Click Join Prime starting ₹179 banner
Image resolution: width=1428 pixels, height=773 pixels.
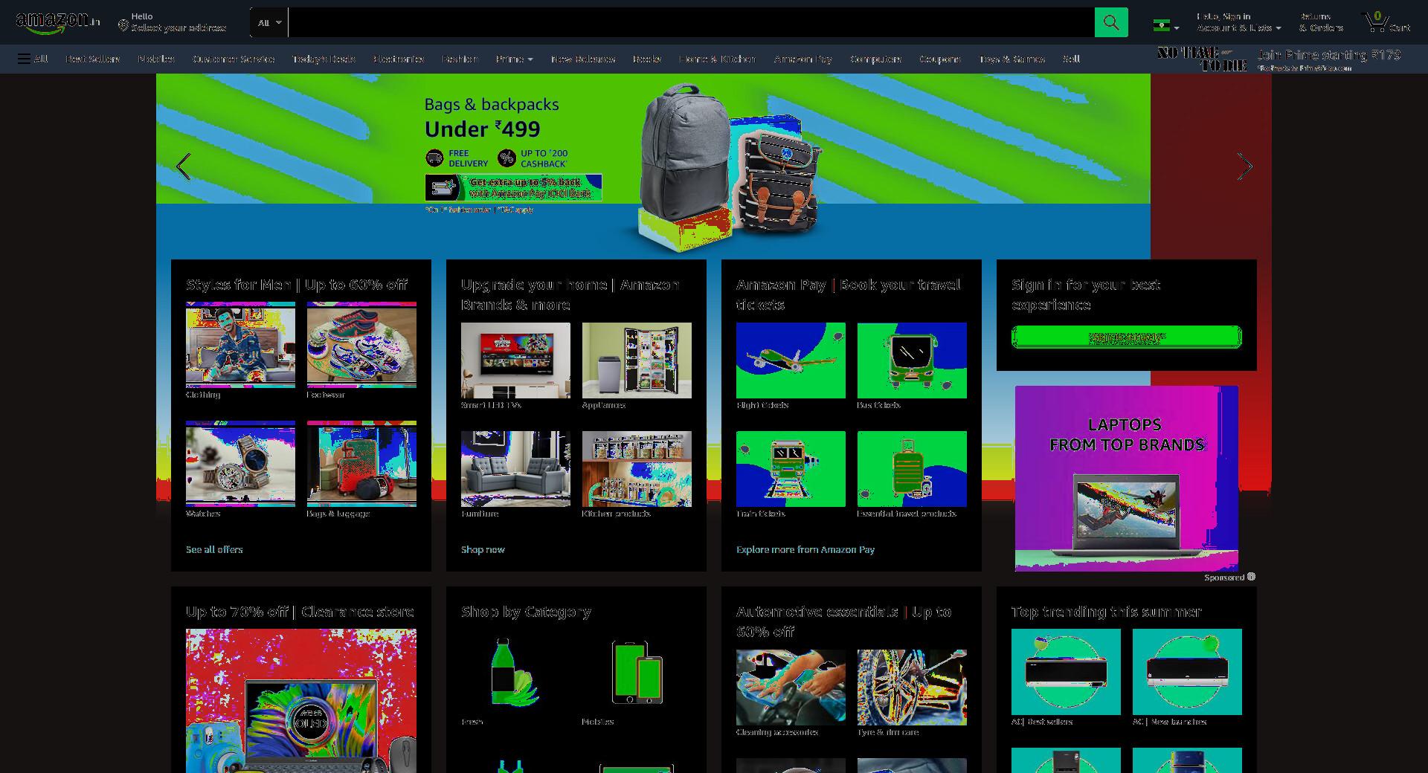tap(1279, 59)
